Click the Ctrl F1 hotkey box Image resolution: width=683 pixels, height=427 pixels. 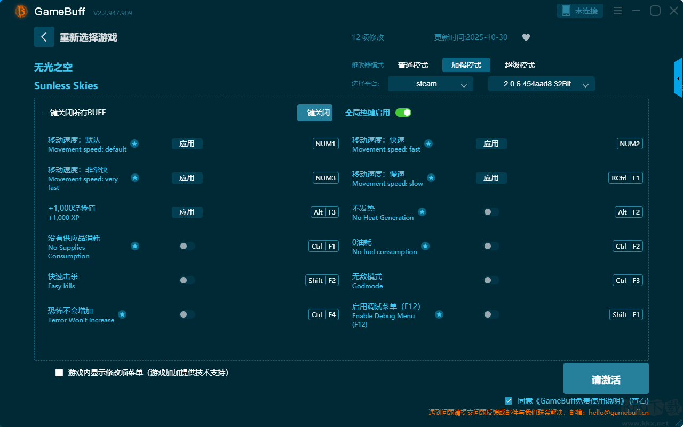click(x=324, y=246)
